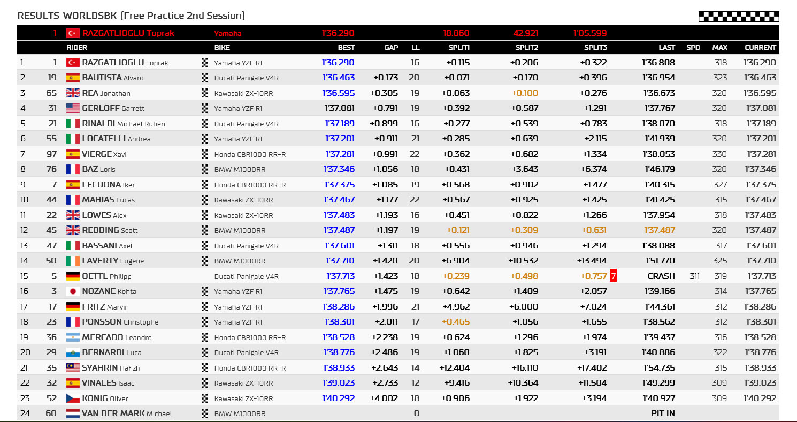Click the German flag beside OETTL Philipp
Viewport: 797px width, 422px height.
pos(73,276)
